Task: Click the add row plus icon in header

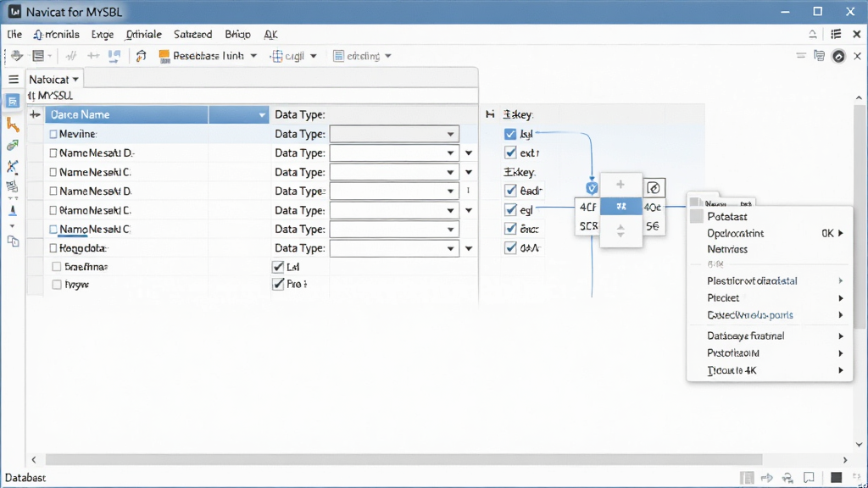Action: click(x=36, y=114)
